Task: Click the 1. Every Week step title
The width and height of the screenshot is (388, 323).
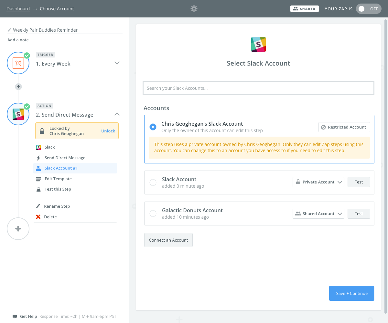Action: (53, 64)
